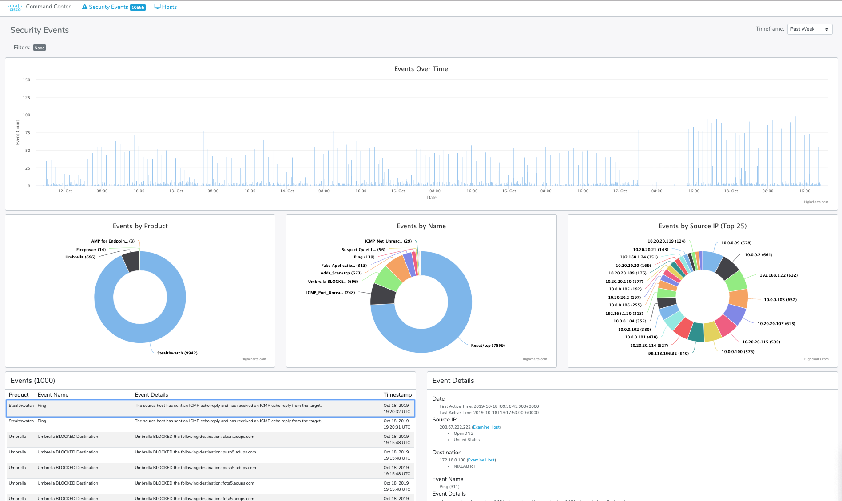Image resolution: width=842 pixels, height=501 pixels.
Task: Open the Timeframe Past Week dropdown
Action: [810, 29]
